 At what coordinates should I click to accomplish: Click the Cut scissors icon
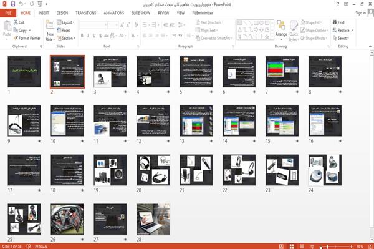(16, 22)
